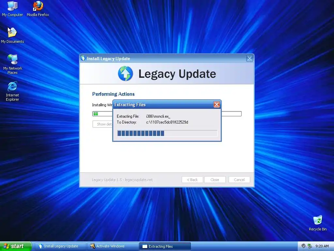Click 'Extracting File:' label
The height and width of the screenshot is (251, 334).
pos(128,116)
